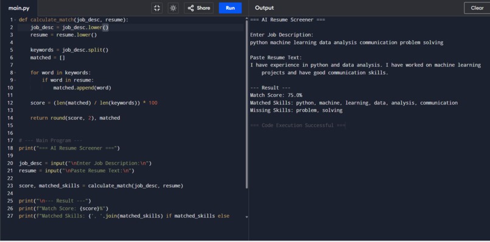Click the 'return round(score, 2), matched' line
Screen dimensions: 490x242
point(75,118)
